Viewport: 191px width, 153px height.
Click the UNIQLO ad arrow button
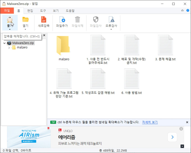[x=172, y=137]
